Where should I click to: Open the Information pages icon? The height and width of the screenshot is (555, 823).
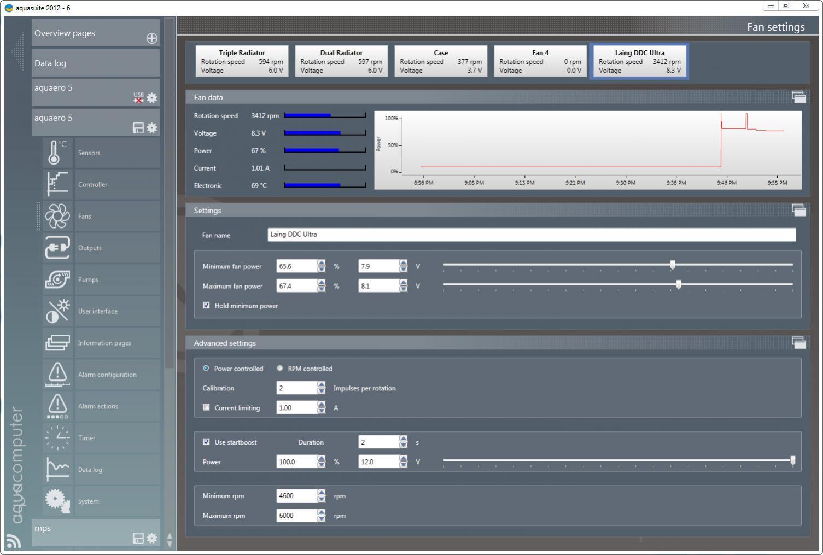[57, 343]
